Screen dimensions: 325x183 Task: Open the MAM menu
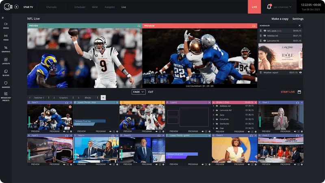95,7
